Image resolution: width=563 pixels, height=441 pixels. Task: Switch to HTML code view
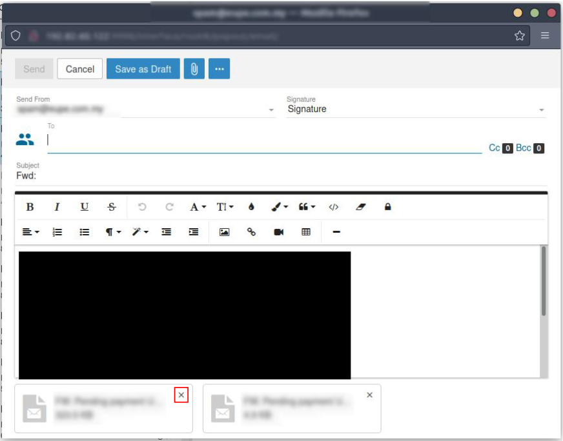coord(334,207)
